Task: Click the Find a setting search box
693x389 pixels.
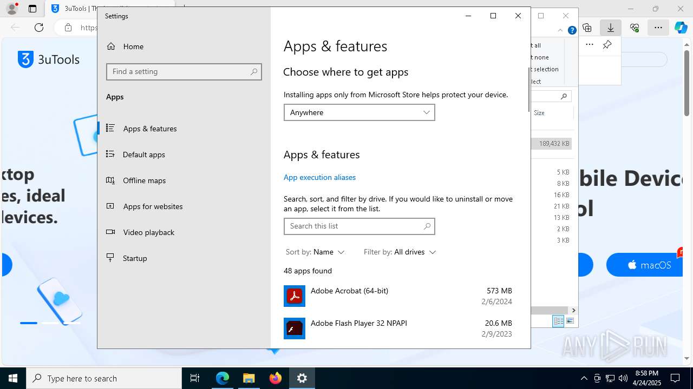Action: click(x=184, y=71)
